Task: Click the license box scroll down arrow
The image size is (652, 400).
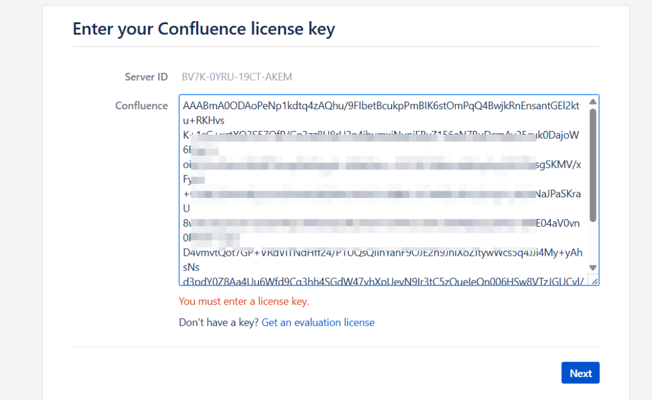Action: point(593,268)
